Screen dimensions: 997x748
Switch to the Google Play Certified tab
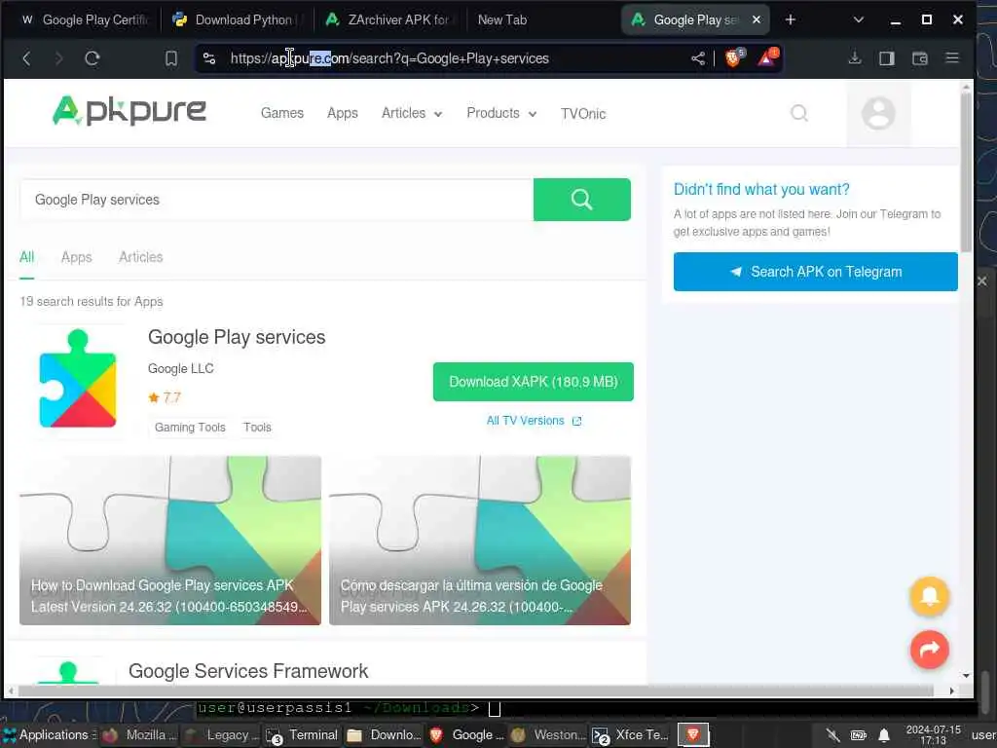84,19
